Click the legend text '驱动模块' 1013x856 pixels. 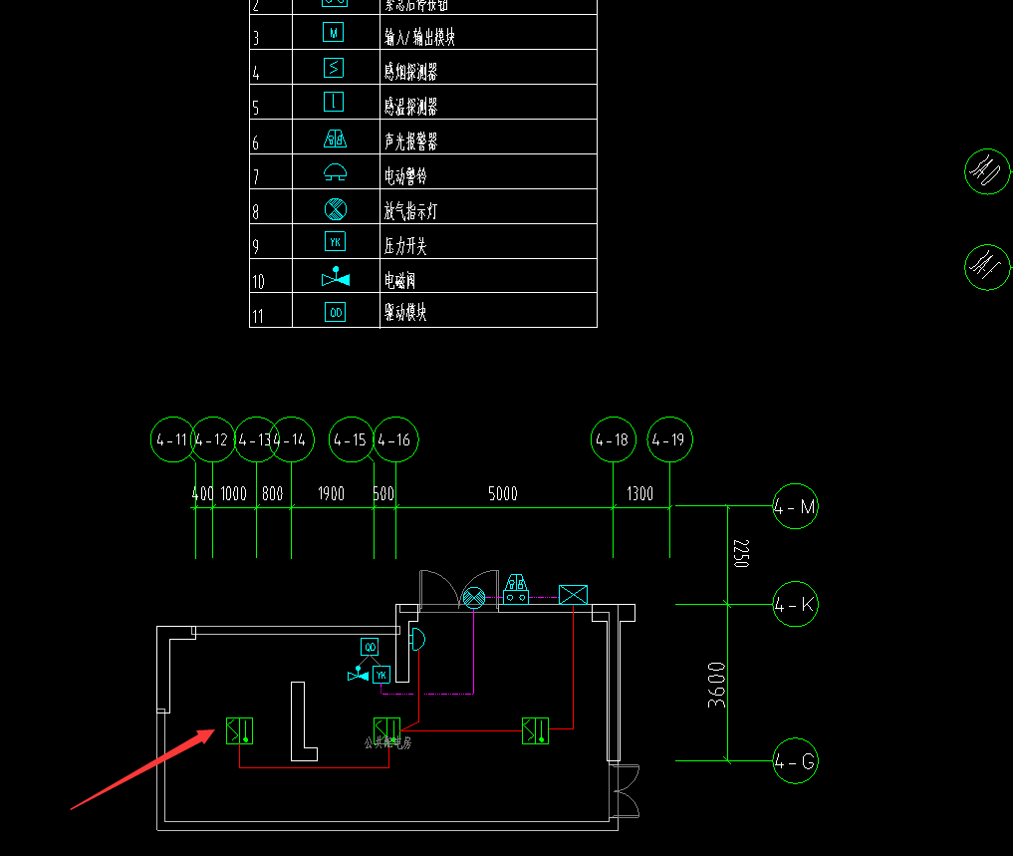[405, 313]
